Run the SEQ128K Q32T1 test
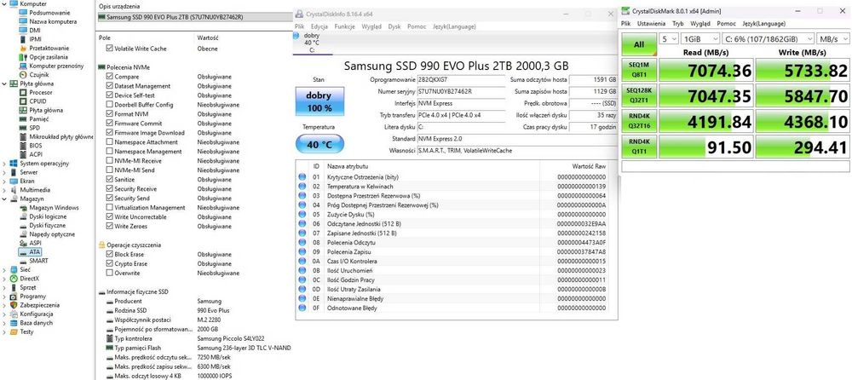The width and height of the screenshot is (852, 380). pyautogui.click(x=639, y=95)
